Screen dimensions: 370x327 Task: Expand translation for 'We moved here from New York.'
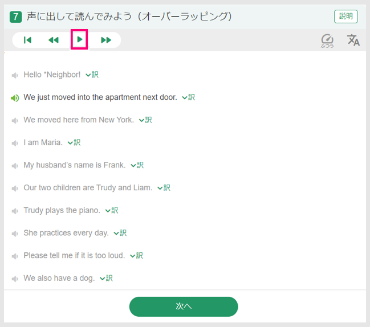tap(145, 120)
